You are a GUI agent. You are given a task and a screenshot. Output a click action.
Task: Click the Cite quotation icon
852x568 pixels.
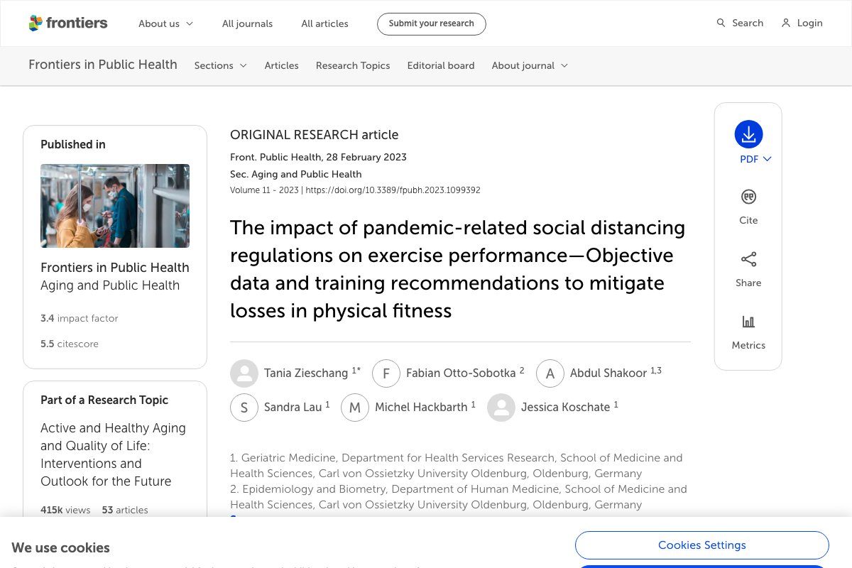[748, 197]
